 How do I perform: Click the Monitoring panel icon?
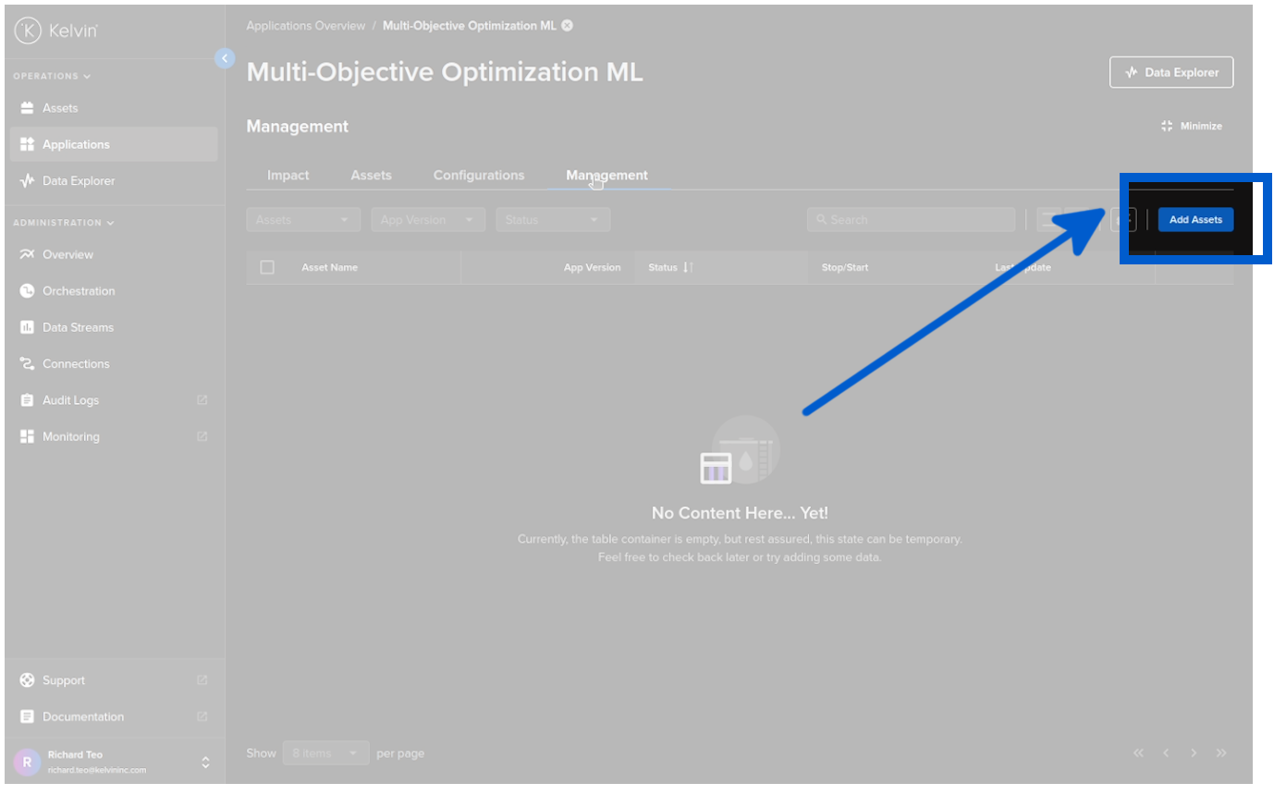(x=26, y=435)
